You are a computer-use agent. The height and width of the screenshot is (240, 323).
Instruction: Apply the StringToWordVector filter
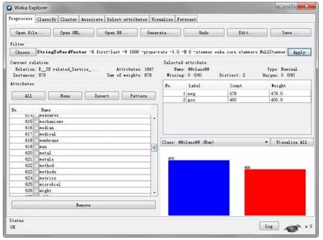[x=299, y=52]
